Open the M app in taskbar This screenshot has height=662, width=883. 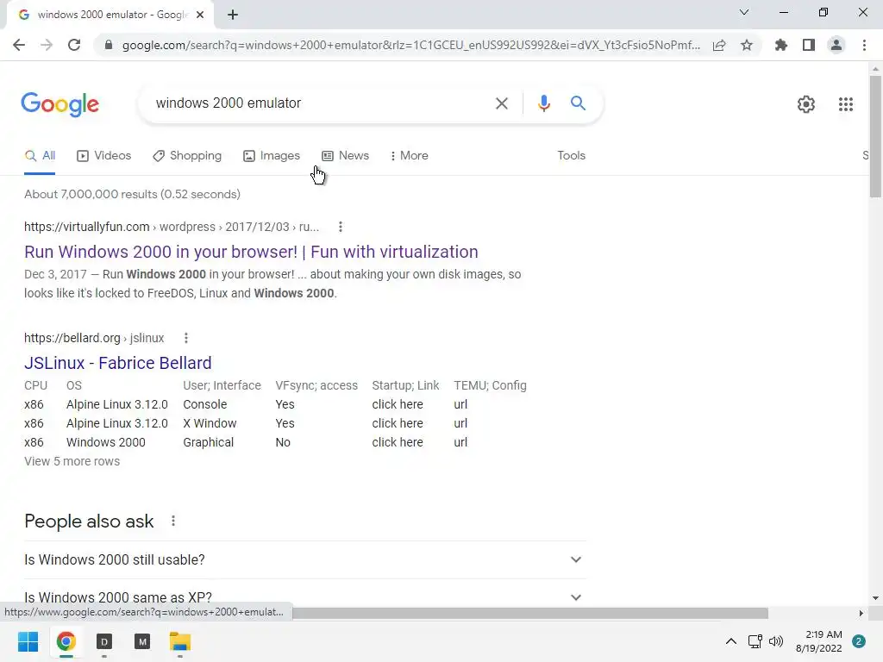point(142,641)
